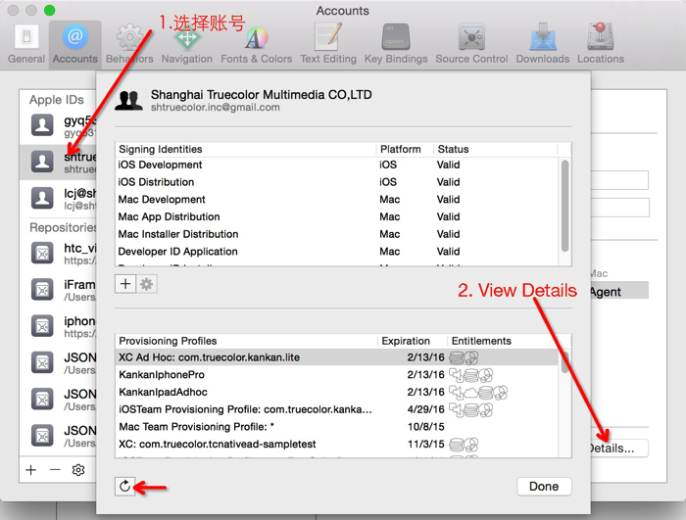Viewport: 686px width, 520px height.
Task: Sort by the Expiration column header
Action: (413, 341)
